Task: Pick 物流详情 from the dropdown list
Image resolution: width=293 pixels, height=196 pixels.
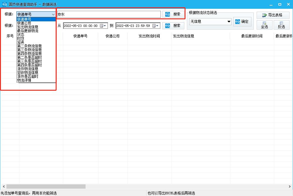Action: pyautogui.click(x=24, y=80)
